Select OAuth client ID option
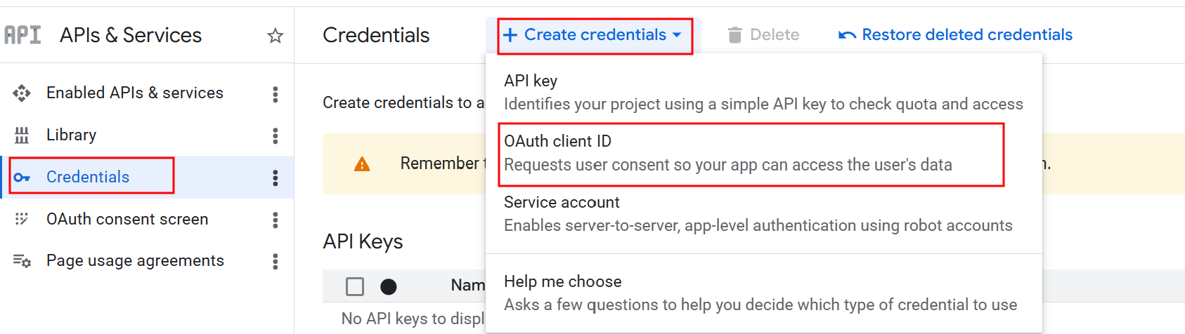The image size is (1185, 334). pyautogui.click(x=763, y=153)
